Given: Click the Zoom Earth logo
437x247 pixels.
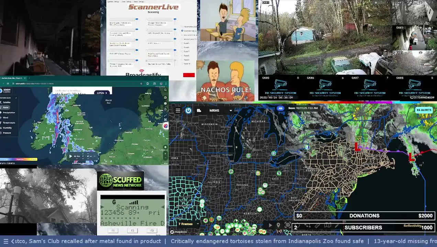Looking at the screenshot, I should pos(5,91).
